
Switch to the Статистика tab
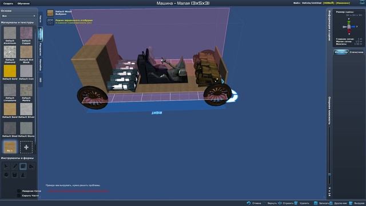[x=356, y=52]
